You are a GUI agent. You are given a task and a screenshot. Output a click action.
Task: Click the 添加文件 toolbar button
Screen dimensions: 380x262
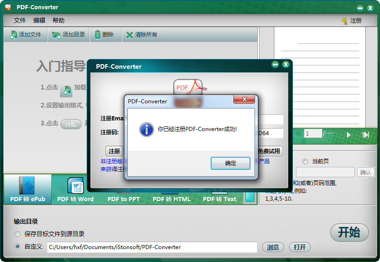click(x=25, y=35)
